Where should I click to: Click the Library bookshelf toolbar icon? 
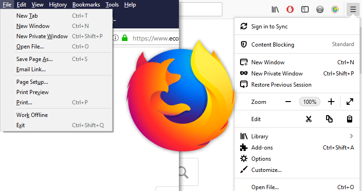tap(276, 9)
